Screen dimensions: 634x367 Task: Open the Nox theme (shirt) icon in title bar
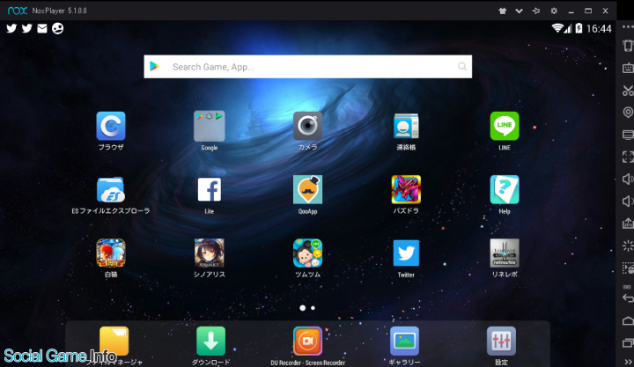coord(502,11)
